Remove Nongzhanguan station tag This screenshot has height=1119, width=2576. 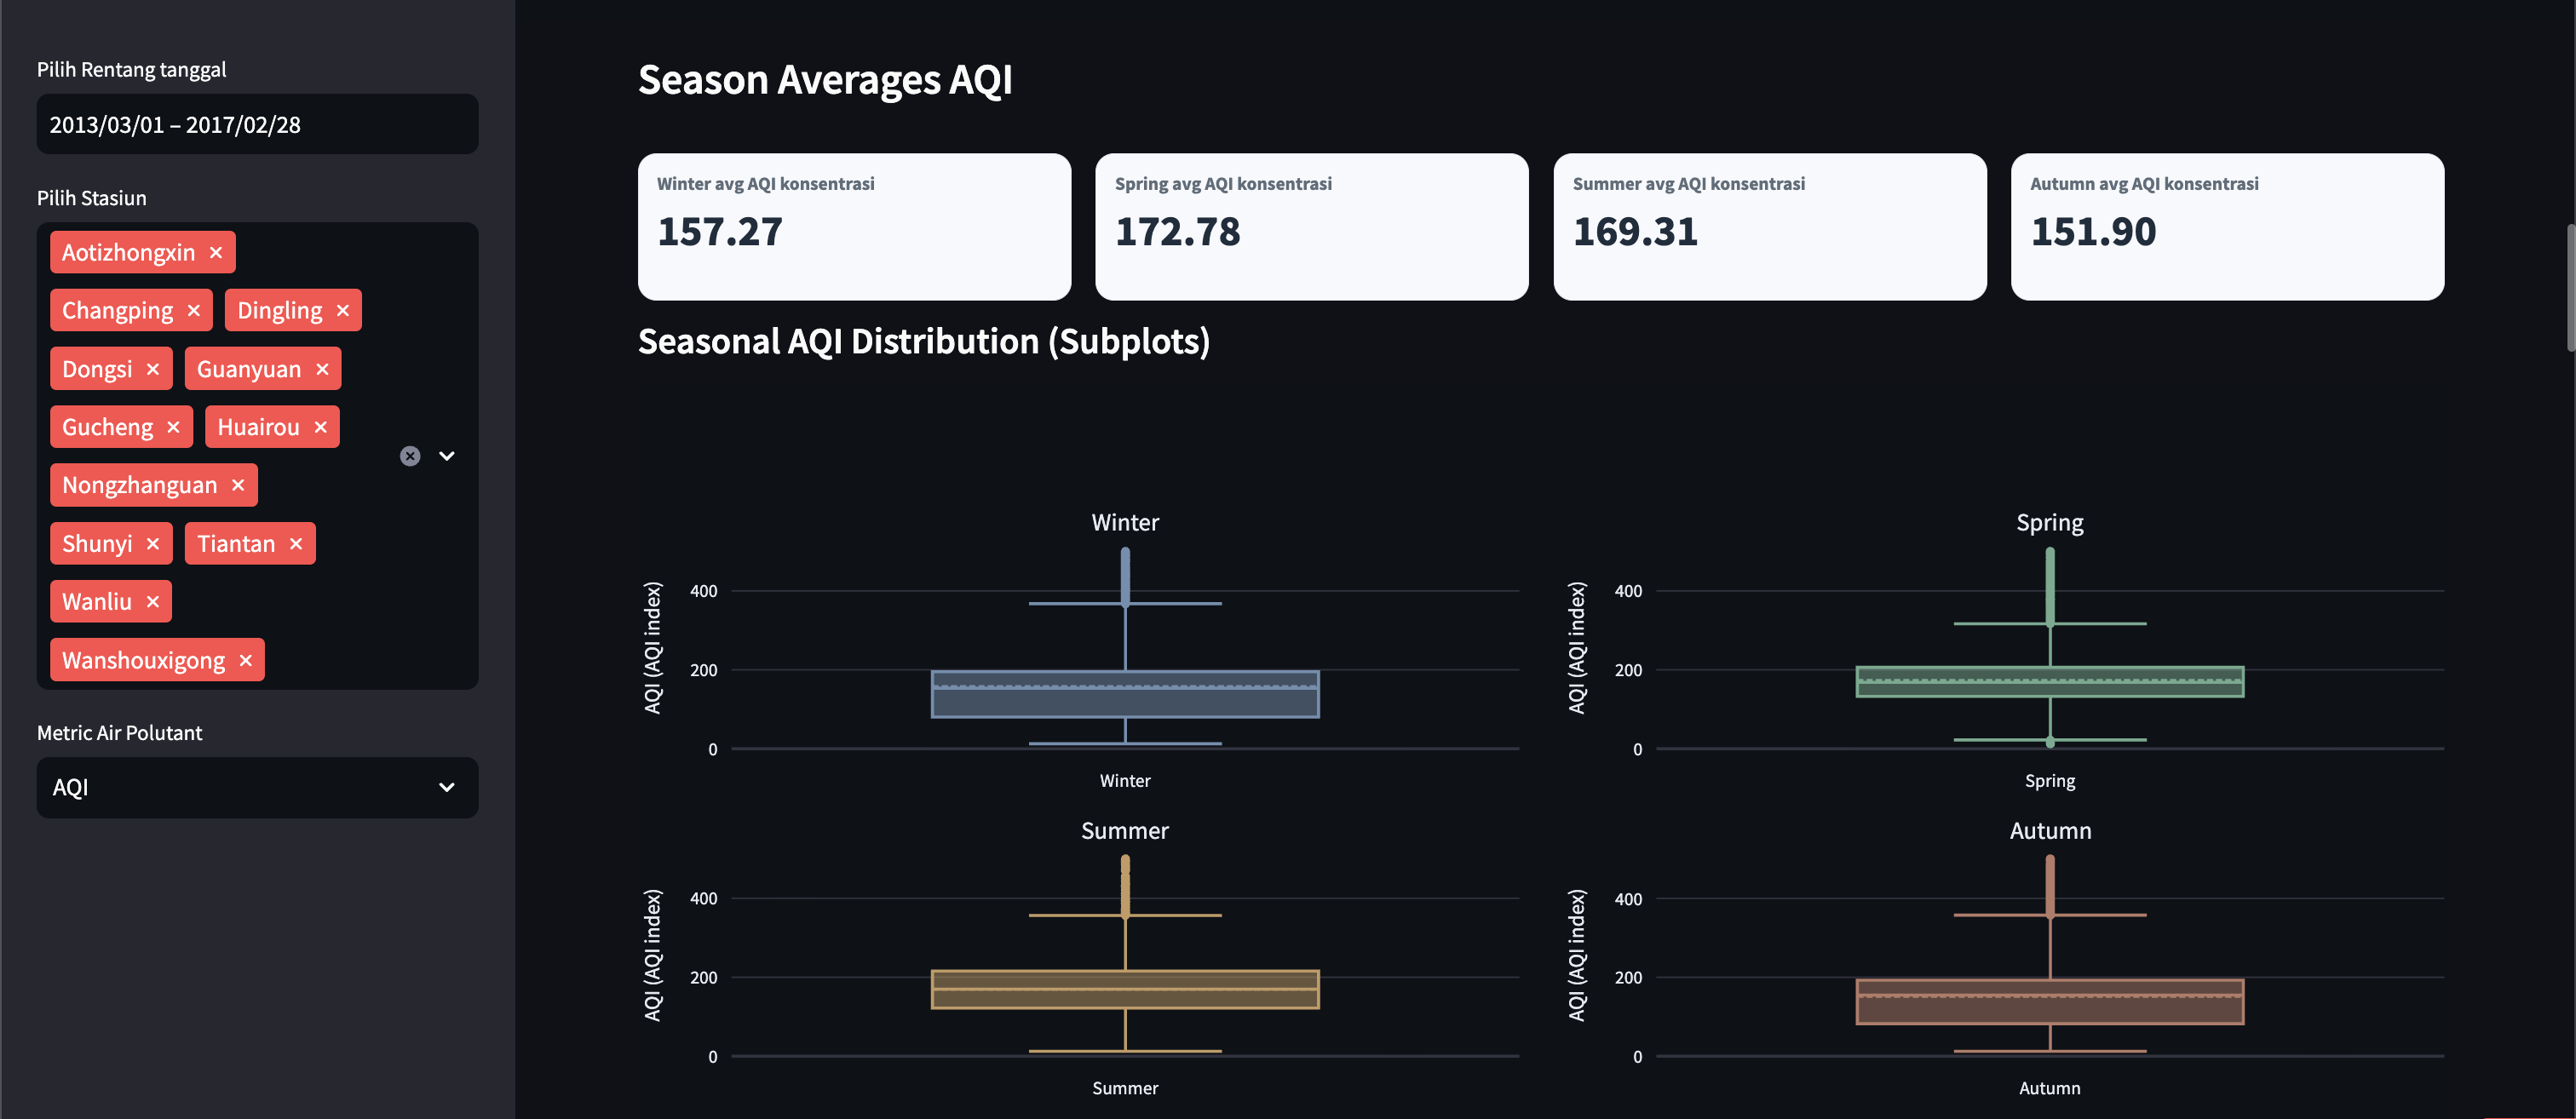(238, 485)
